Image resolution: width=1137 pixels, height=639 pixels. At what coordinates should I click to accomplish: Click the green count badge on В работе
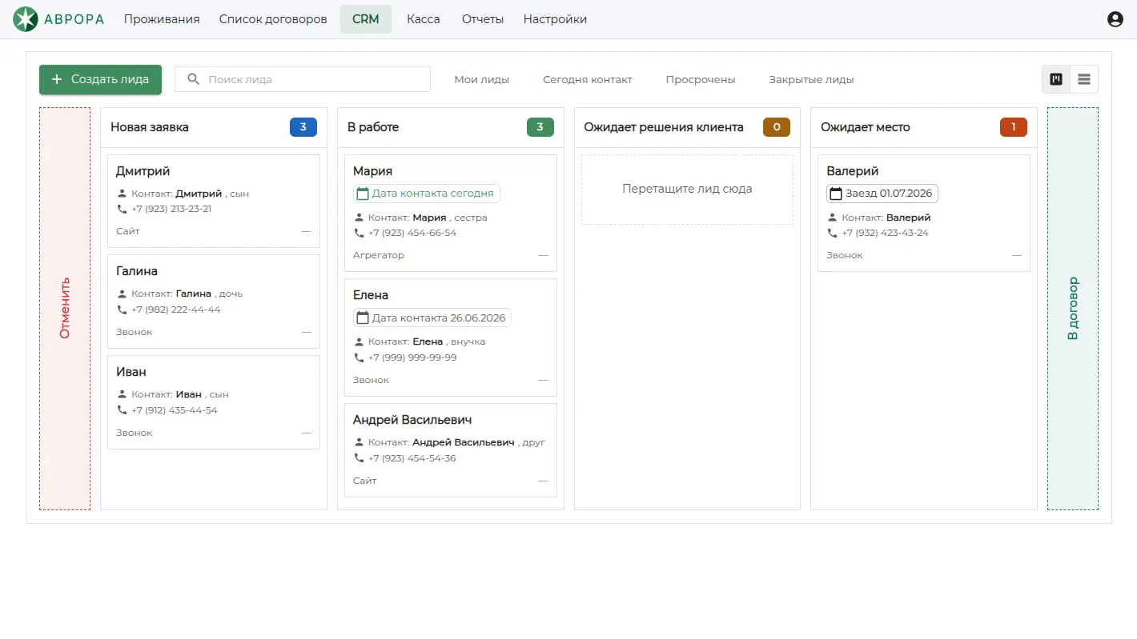click(x=540, y=127)
